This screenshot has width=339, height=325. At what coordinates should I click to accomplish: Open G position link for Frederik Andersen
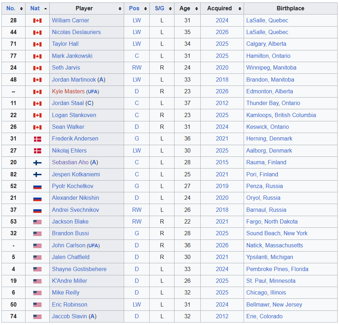pyautogui.click(x=137, y=138)
